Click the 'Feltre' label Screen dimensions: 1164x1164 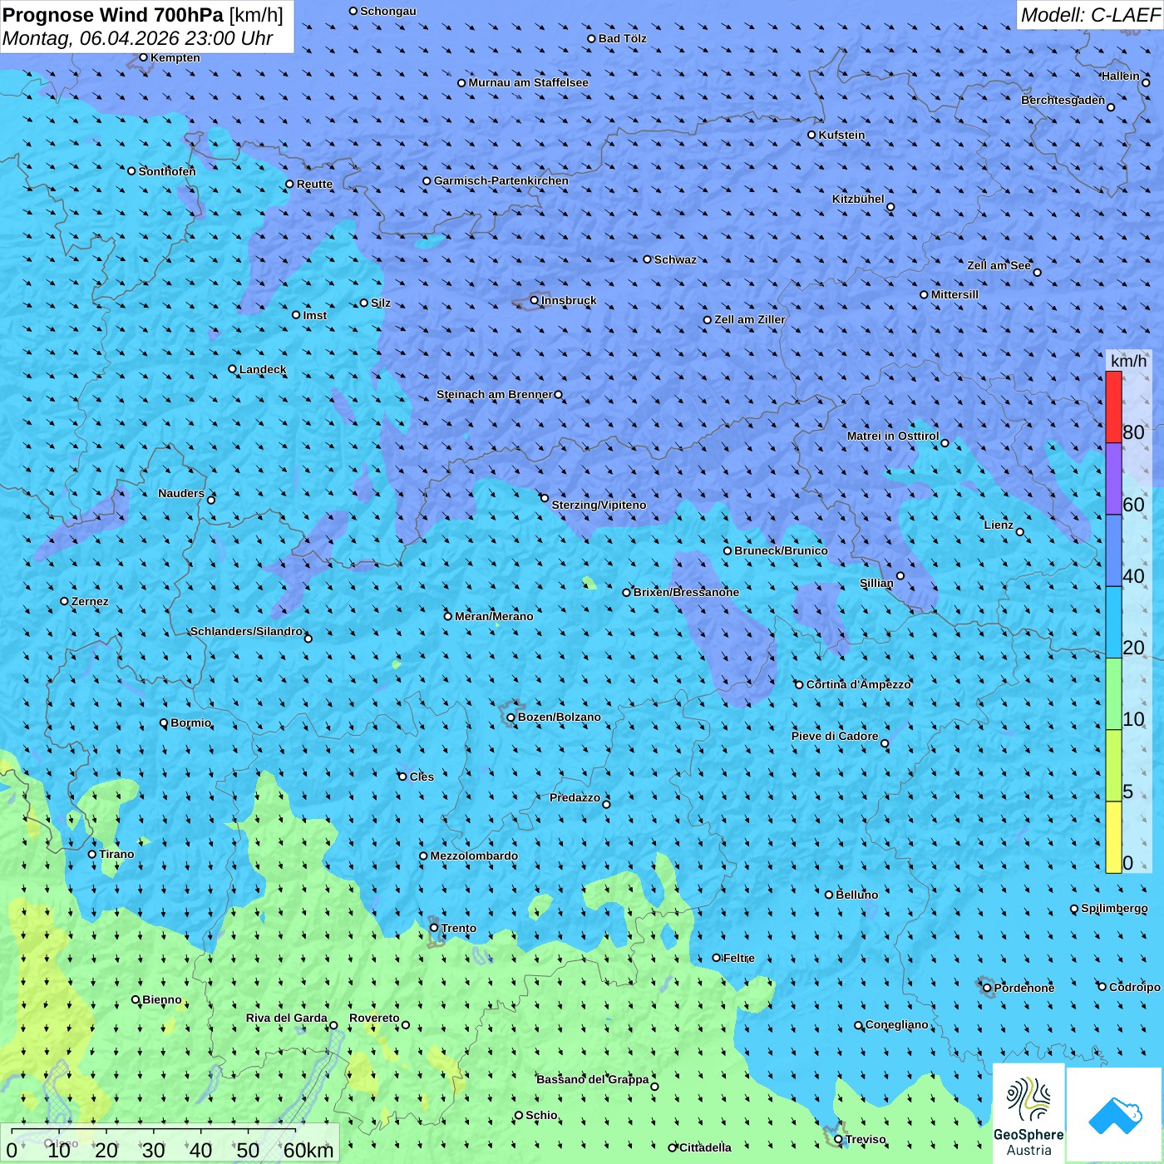(739, 958)
